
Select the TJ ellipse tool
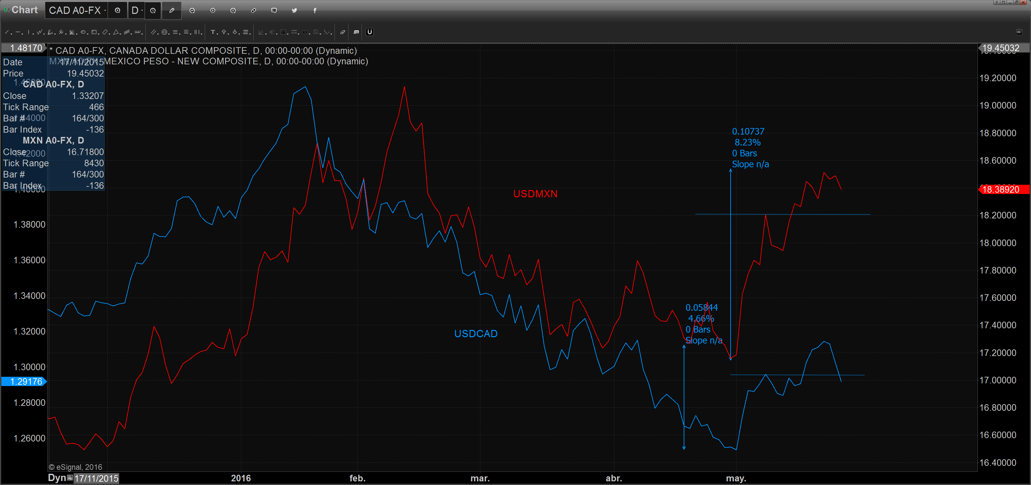coord(305,32)
